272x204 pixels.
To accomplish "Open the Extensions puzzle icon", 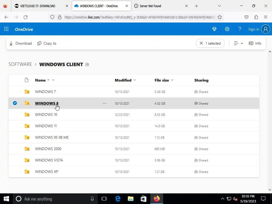I will tap(256, 17).
